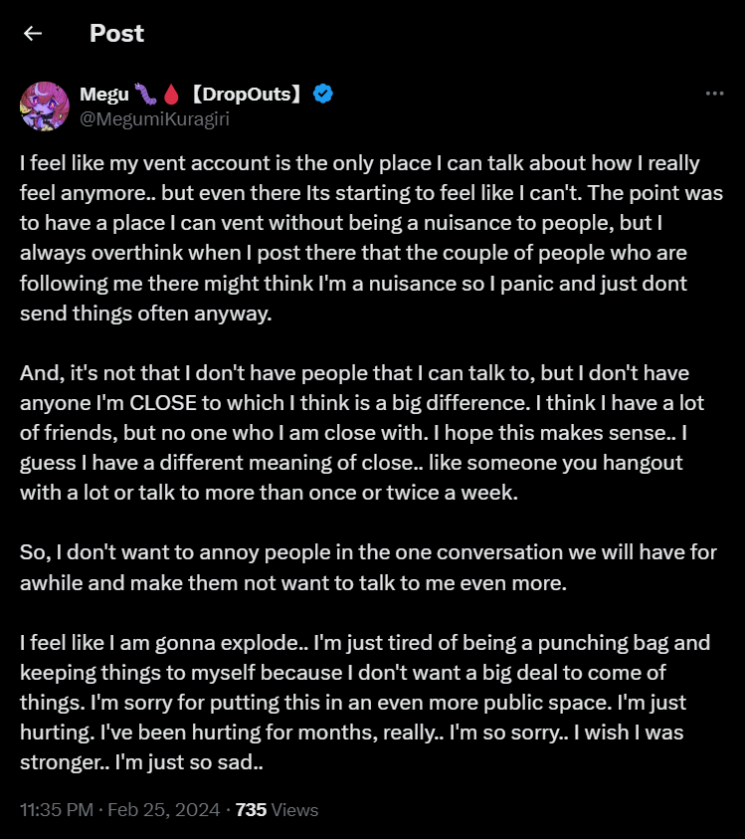Click the purple worm emoji beside Megu
745x839 pixels.
145,95
